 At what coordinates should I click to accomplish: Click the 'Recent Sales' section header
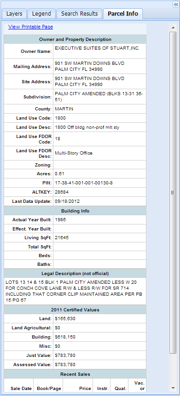(x=75, y=374)
